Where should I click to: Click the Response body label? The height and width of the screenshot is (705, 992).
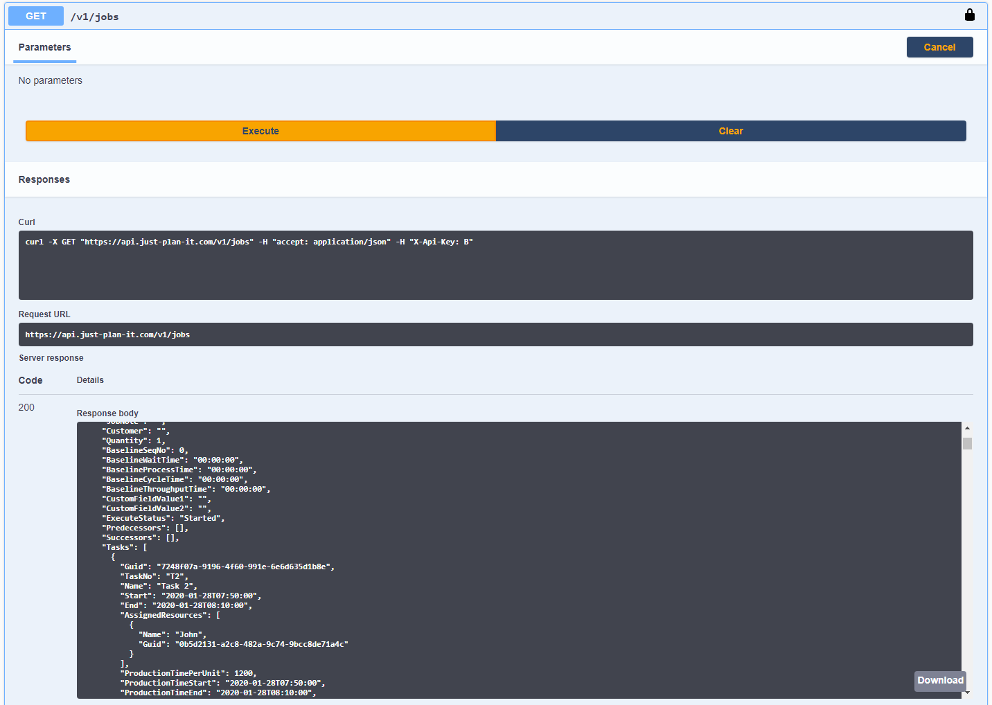107,413
